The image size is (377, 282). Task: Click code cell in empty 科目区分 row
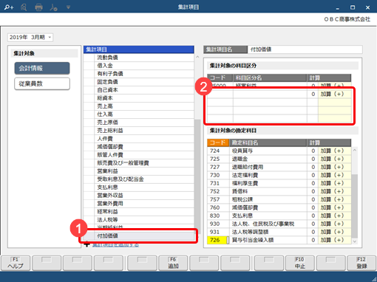pyautogui.click(x=220, y=94)
